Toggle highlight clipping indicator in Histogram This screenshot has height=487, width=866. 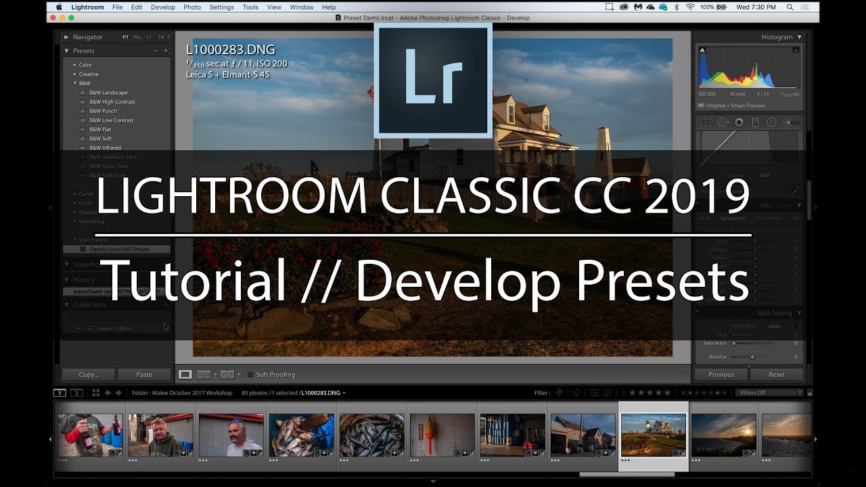[x=796, y=50]
